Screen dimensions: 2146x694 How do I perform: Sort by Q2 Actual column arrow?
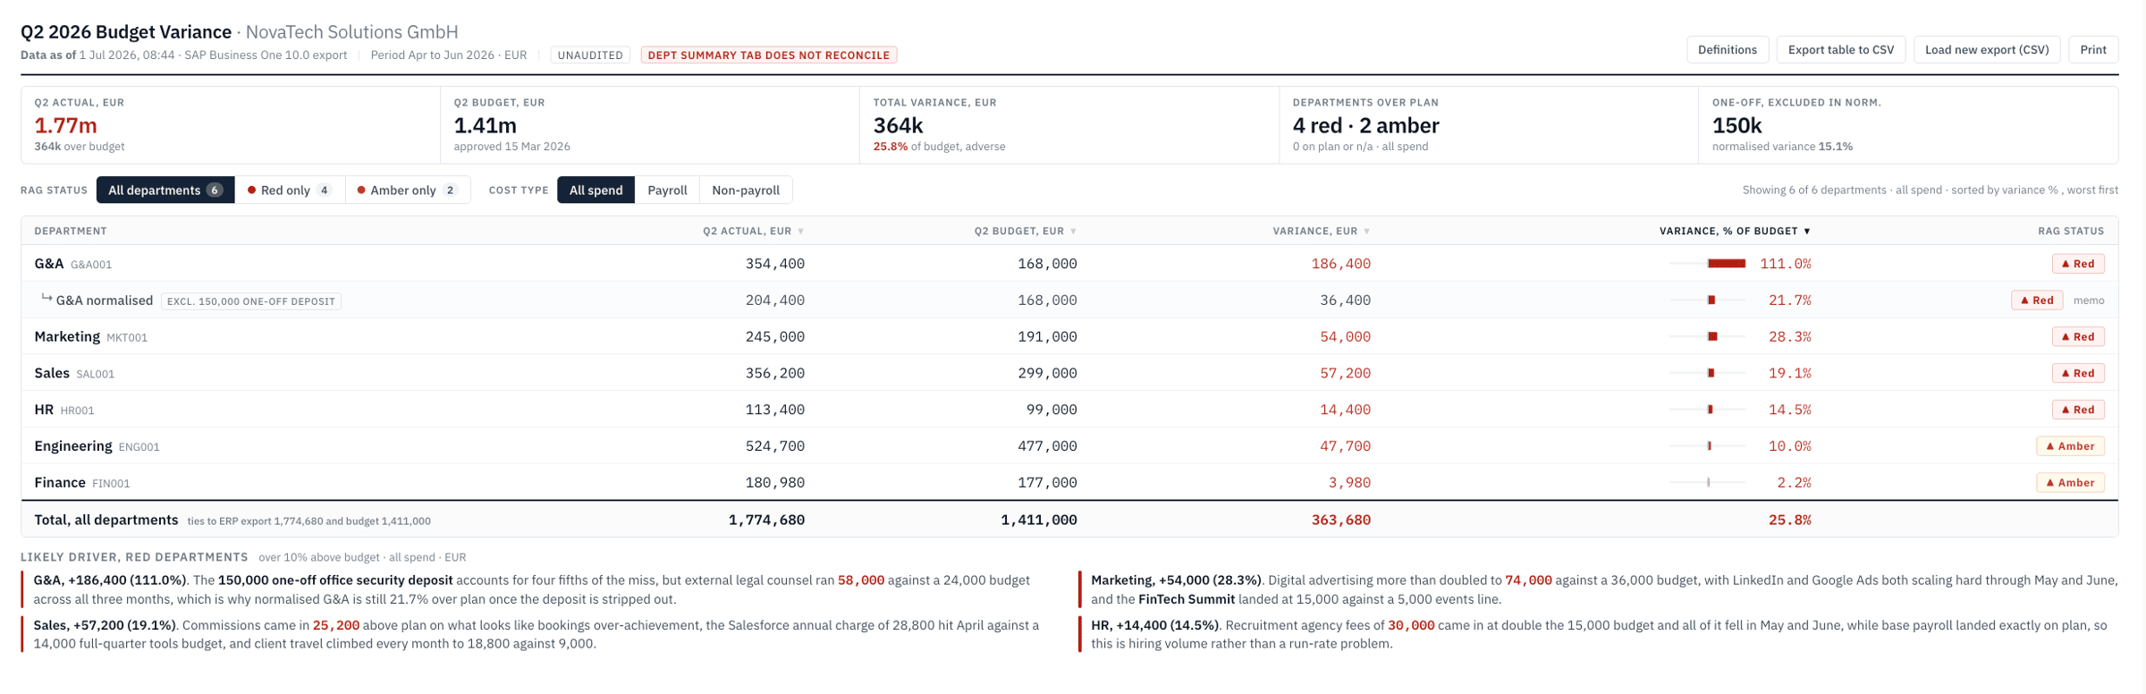tap(800, 232)
